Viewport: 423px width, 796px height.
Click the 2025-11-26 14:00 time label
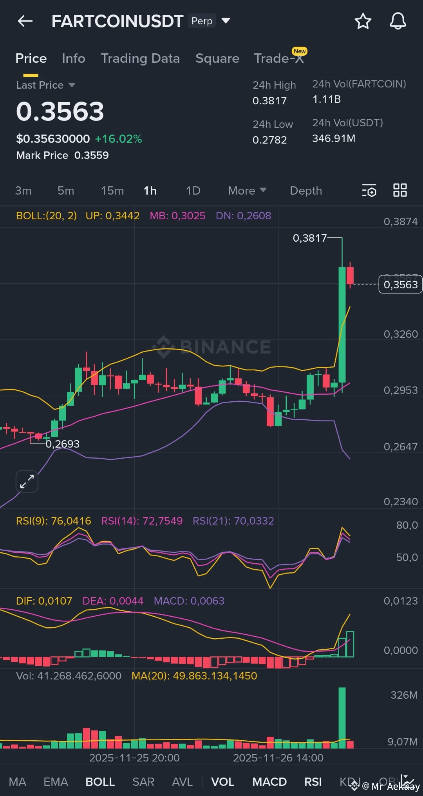coord(278,758)
